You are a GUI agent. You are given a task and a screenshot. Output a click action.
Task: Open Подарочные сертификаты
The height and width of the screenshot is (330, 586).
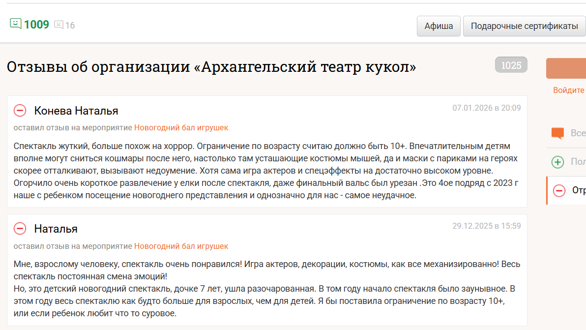(x=524, y=26)
